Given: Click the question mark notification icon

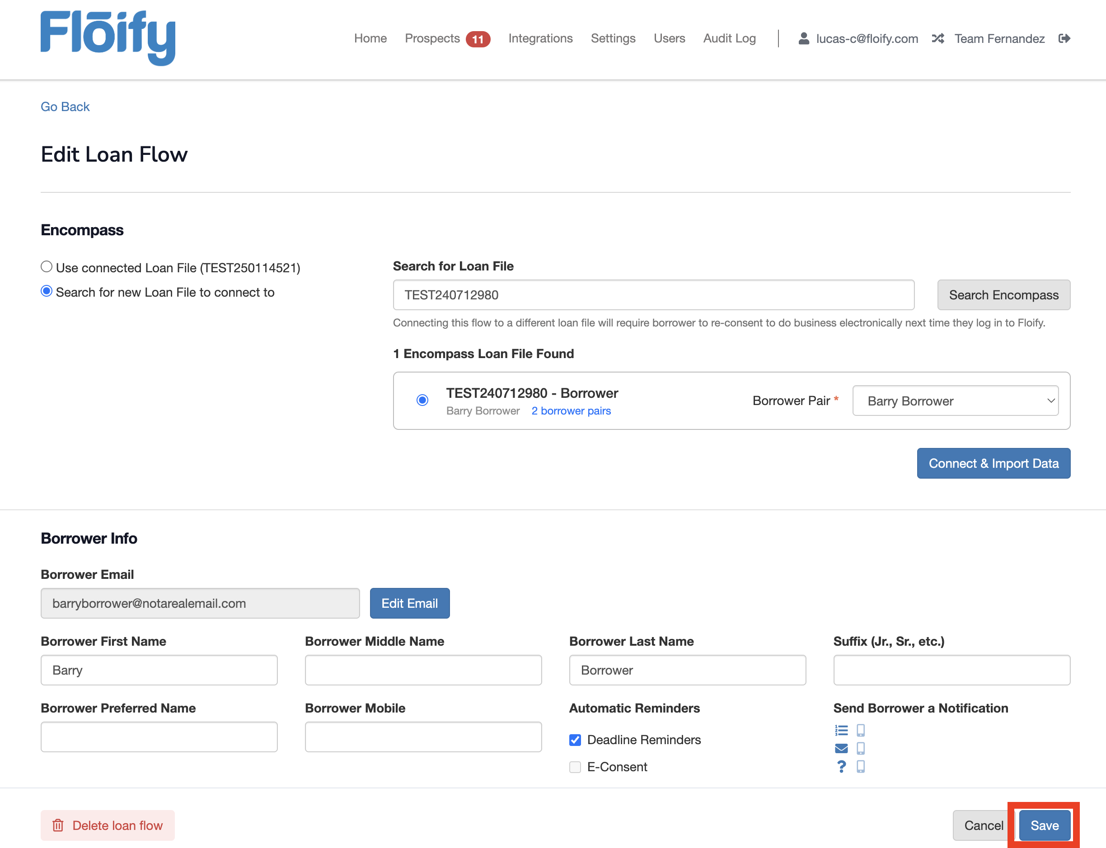Looking at the screenshot, I should [x=841, y=766].
